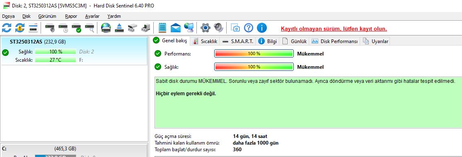Click the disk with stethoscope test icon
462x157 pixels.
(x=50, y=28)
